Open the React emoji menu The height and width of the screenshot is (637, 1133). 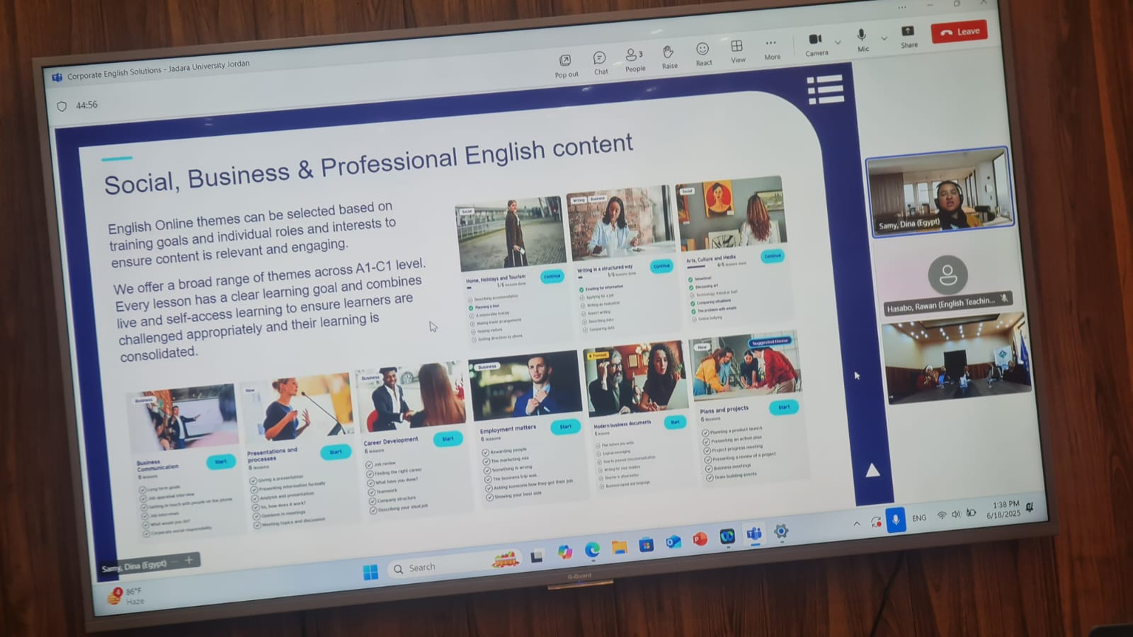click(x=702, y=52)
